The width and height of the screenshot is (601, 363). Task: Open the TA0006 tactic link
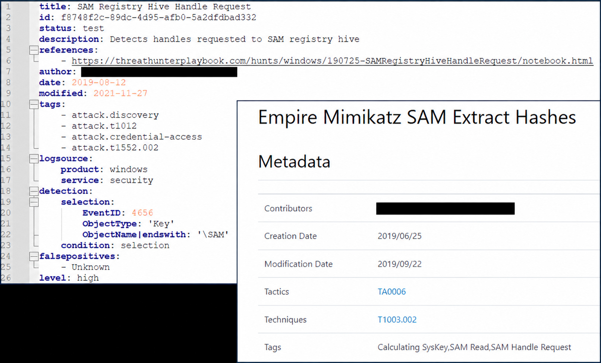point(391,292)
